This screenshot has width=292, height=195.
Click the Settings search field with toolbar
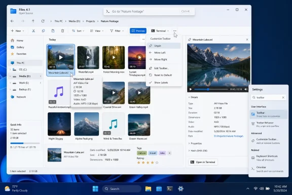tap(268, 97)
